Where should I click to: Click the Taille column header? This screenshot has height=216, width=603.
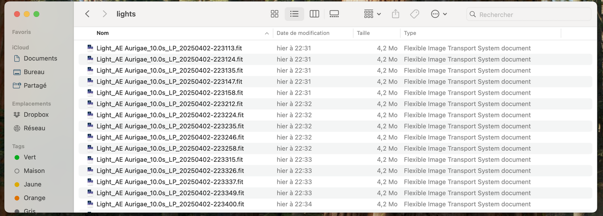363,33
